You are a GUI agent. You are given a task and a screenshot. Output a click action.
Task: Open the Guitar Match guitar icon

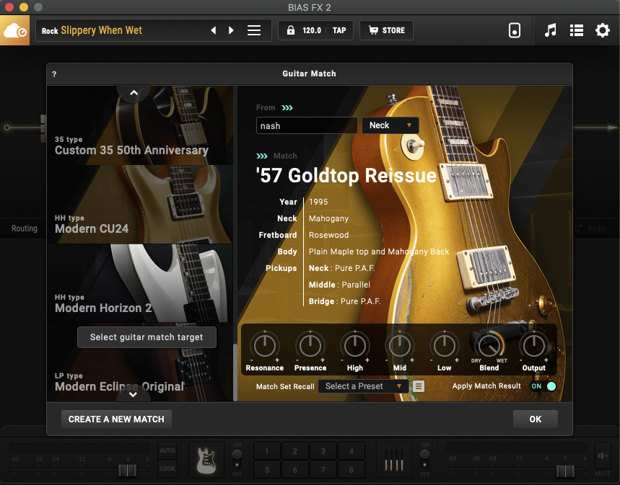coord(206,459)
